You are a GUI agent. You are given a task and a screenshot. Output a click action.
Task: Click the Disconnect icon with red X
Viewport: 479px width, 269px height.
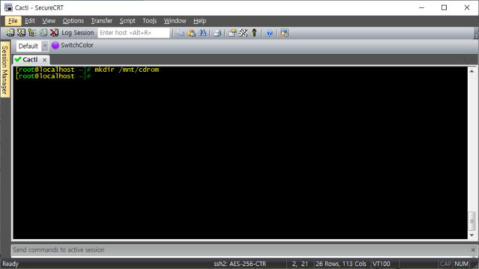54,33
